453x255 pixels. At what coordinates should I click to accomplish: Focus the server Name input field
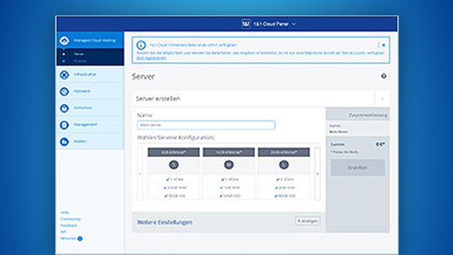click(206, 125)
